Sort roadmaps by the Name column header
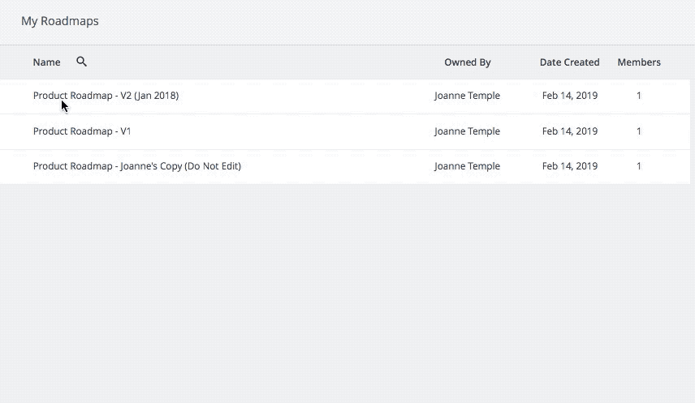The width and height of the screenshot is (695, 403). point(46,62)
